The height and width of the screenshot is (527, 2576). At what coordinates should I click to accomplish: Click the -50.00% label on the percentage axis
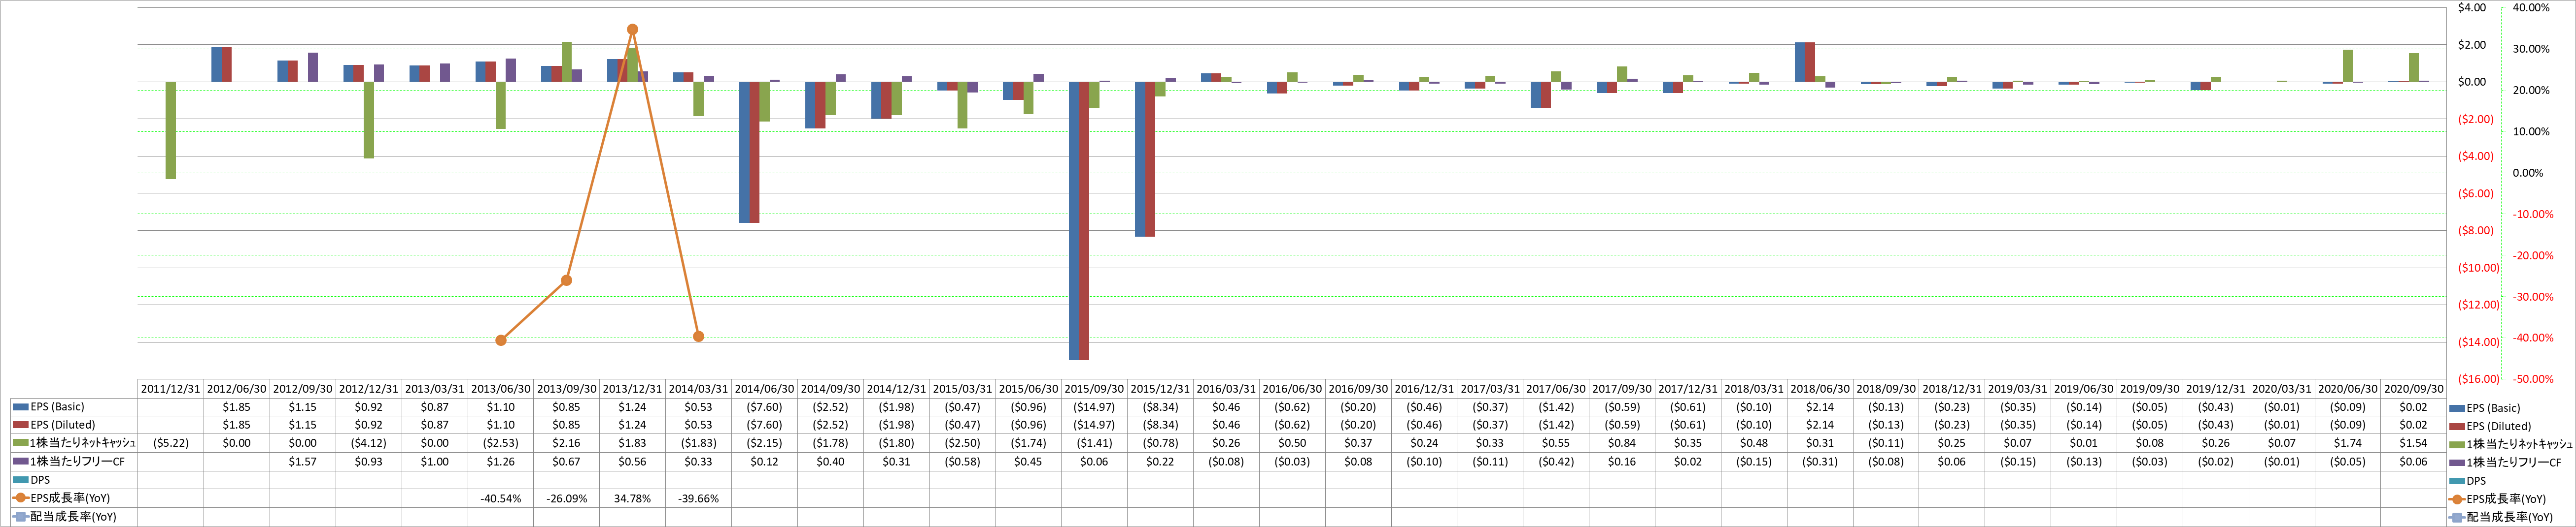pyautogui.click(x=2533, y=379)
